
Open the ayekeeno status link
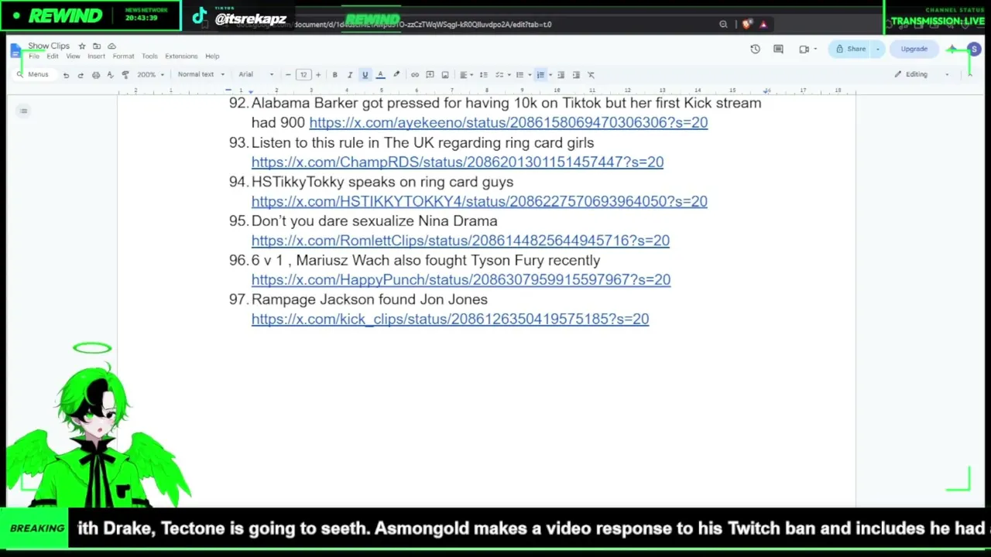pos(508,122)
